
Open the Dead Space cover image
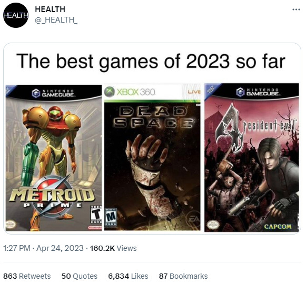(152, 157)
